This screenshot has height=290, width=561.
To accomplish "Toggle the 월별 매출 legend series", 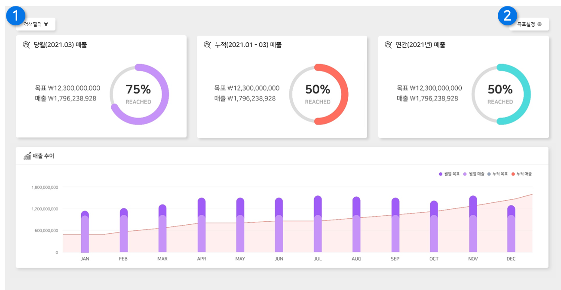I will click(x=474, y=174).
